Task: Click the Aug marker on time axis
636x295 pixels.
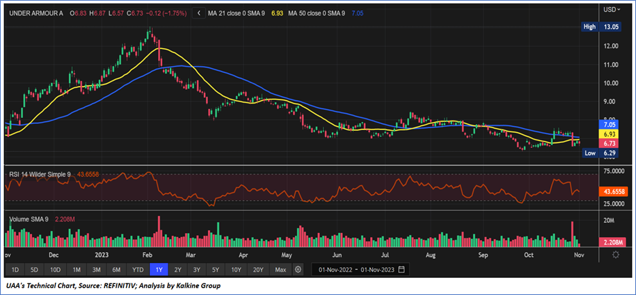Action: tap(431, 255)
